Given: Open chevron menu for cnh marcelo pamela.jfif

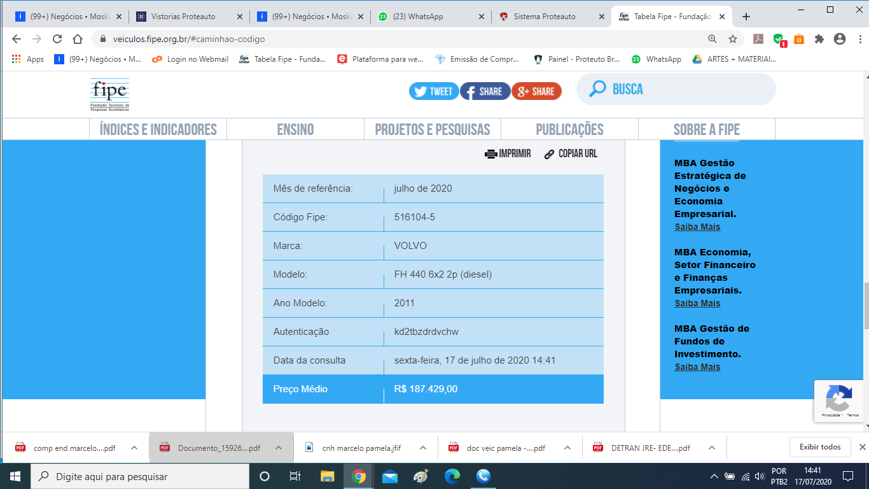Looking at the screenshot, I should click(x=423, y=448).
